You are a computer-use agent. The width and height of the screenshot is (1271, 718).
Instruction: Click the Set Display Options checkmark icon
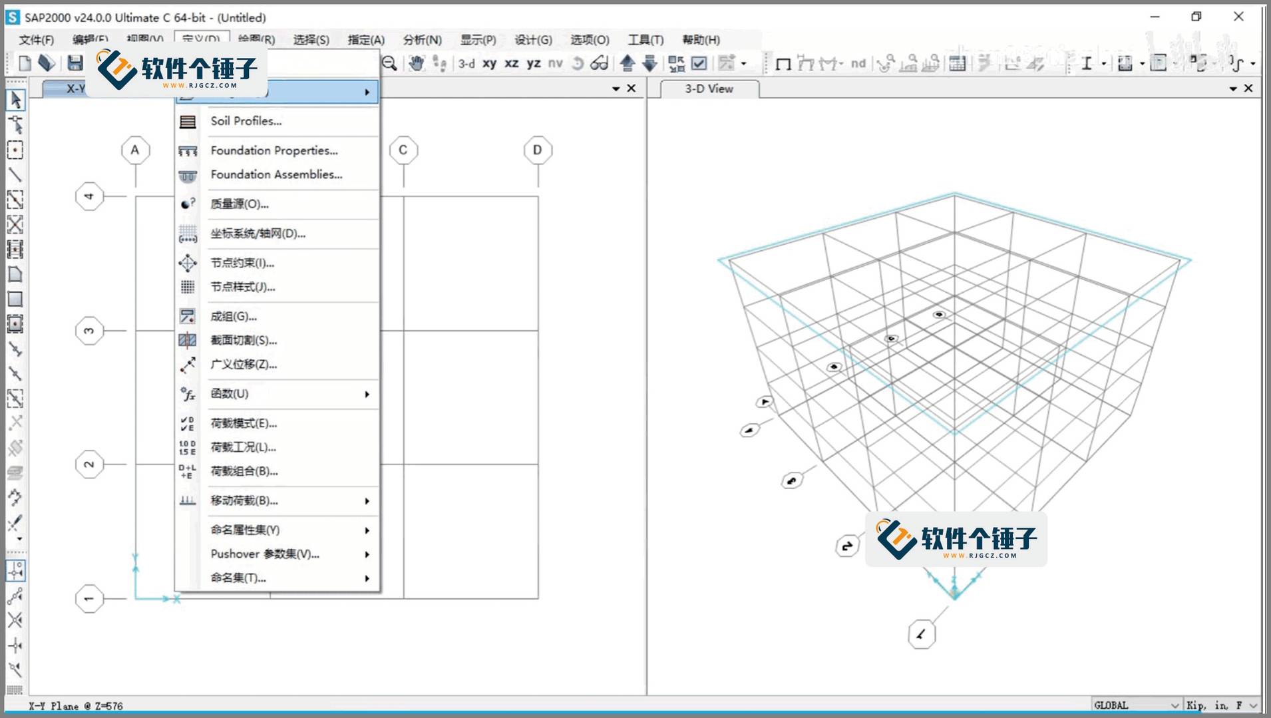[699, 63]
